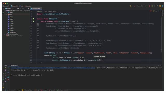Image resolution: width=166 pixels, height=93 pixels.
Task: Select Scratches and Consoles node
Action: pyautogui.click(x=14, y=36)
